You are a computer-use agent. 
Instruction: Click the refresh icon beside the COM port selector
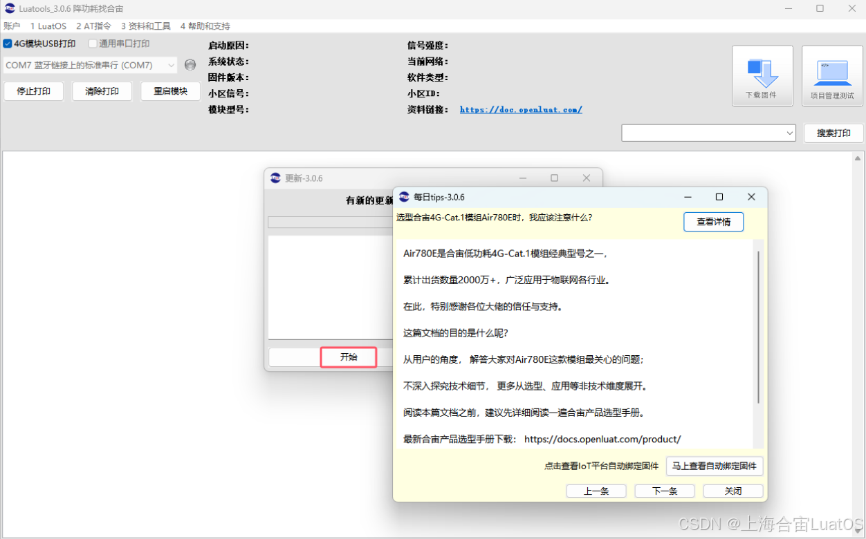190,64
